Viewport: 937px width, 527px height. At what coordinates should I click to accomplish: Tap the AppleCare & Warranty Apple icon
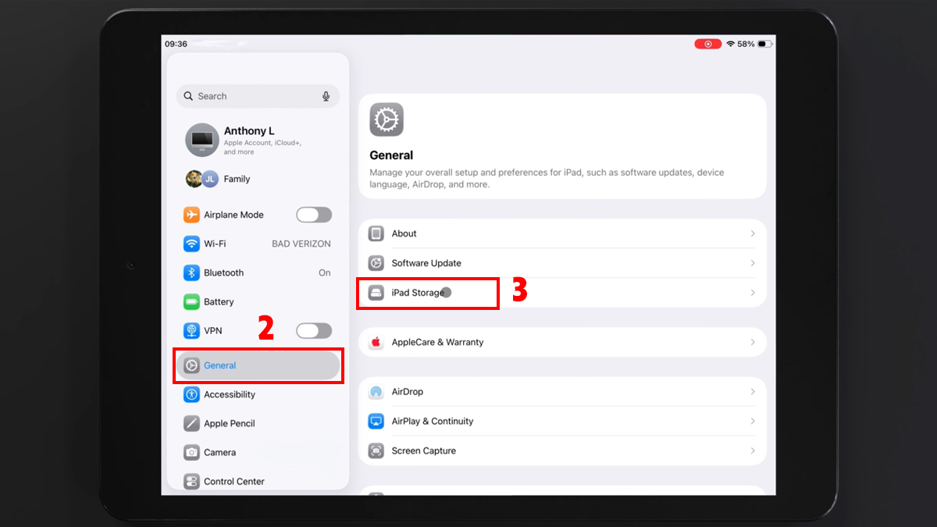pyautogui.click(x=376, y=342)
